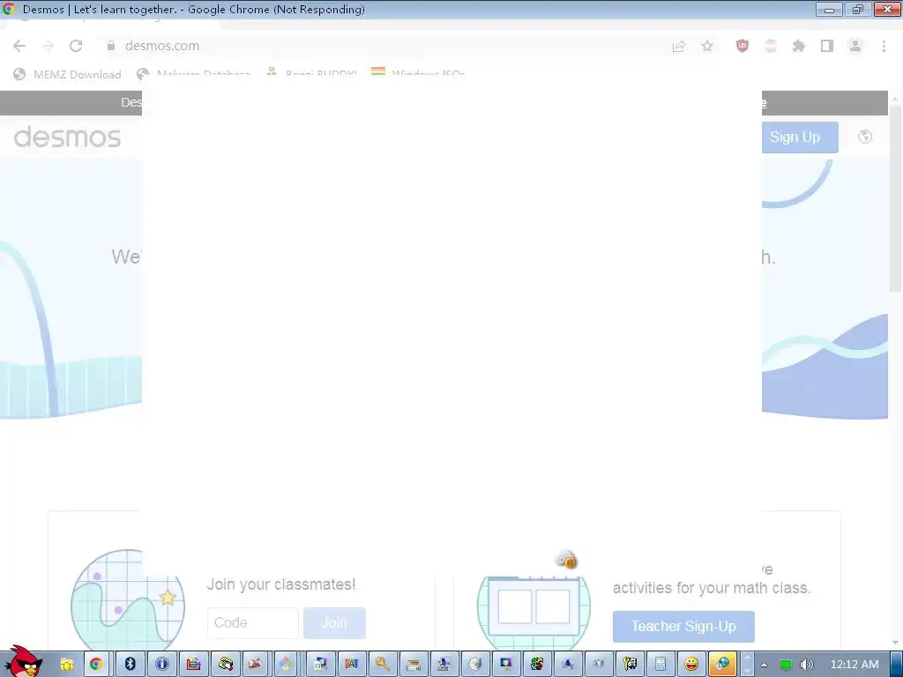Image resolution: width=903 pixels, height=677 pixels.
Task: Show hidden tray icons arrow
Action: coord(765,665)
